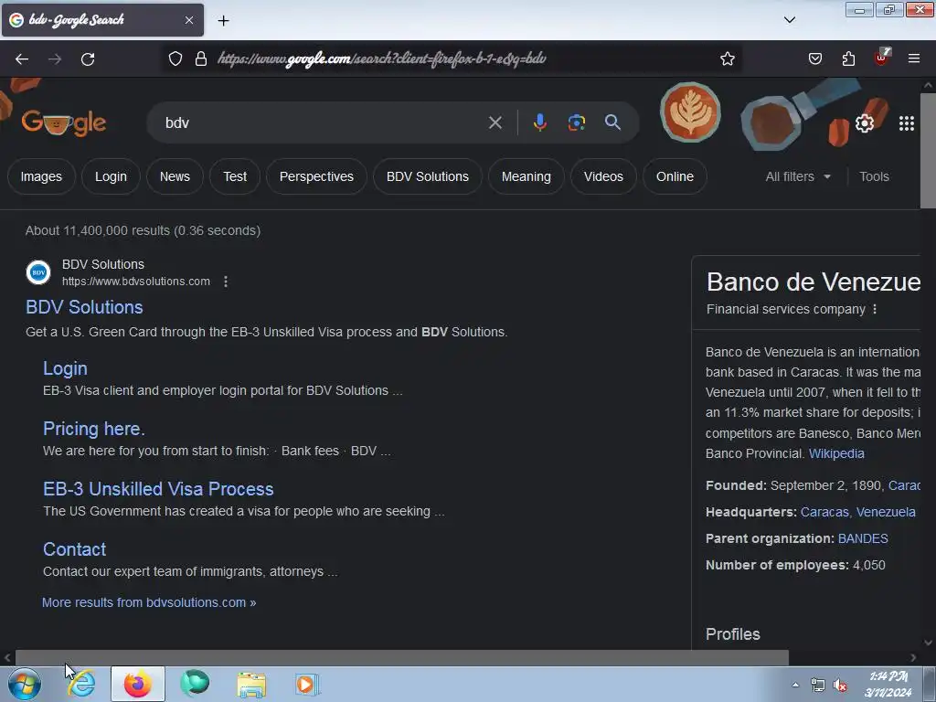936x702 pixels.
Task: Search by image with the Lens icon
Action: click(x=576, y=122)
